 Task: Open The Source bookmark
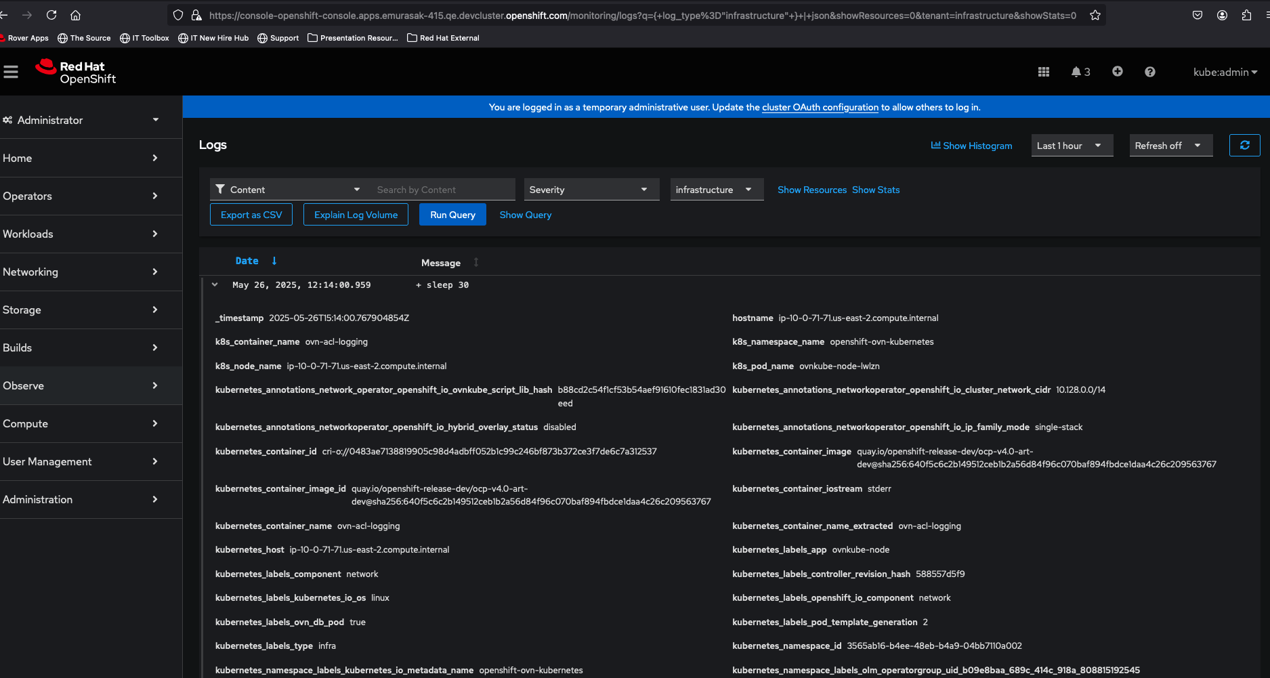pyautogui.click(x=84, y=38)
